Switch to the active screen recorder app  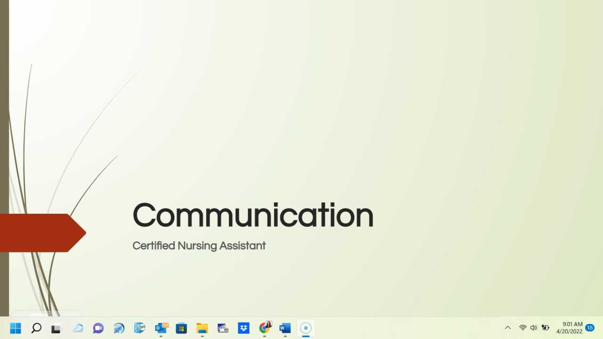pyautogui.click(x=305, y=328)
